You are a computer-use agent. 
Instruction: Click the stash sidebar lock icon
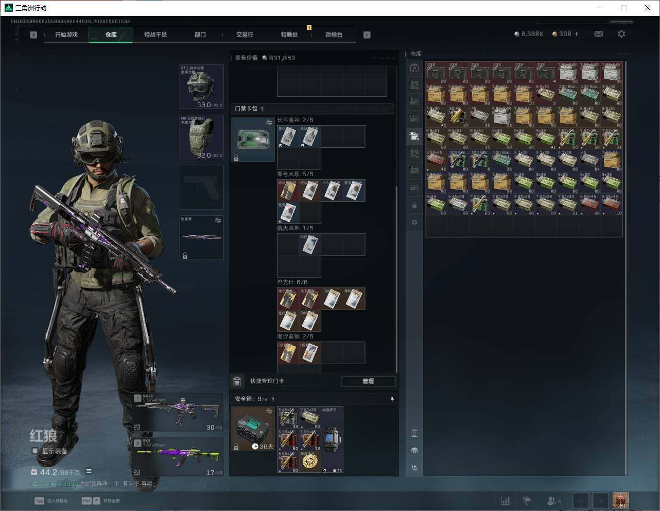(x=414, y=205)
